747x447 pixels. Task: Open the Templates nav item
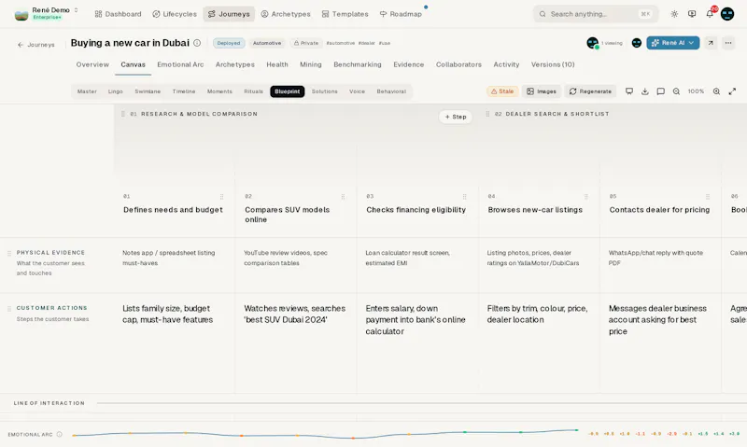(x=345, y=14)
